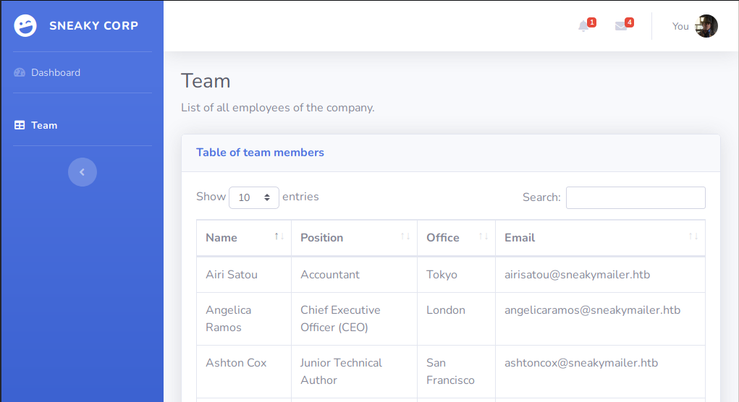Viewport: 739px width, 402px height.
Task: Click the Search input field
Action: click(635, 197)
